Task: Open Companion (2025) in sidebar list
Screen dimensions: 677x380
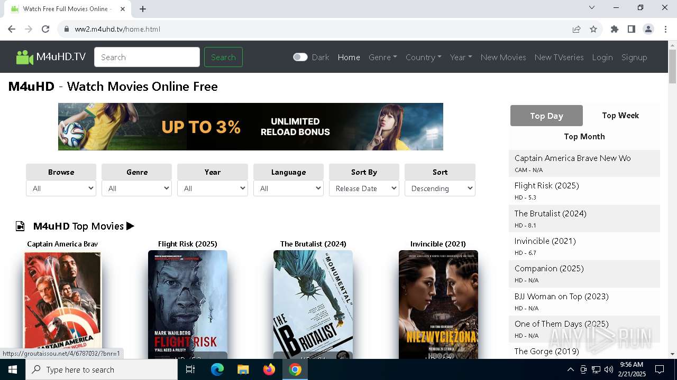Action: click(x=549, y=268)
